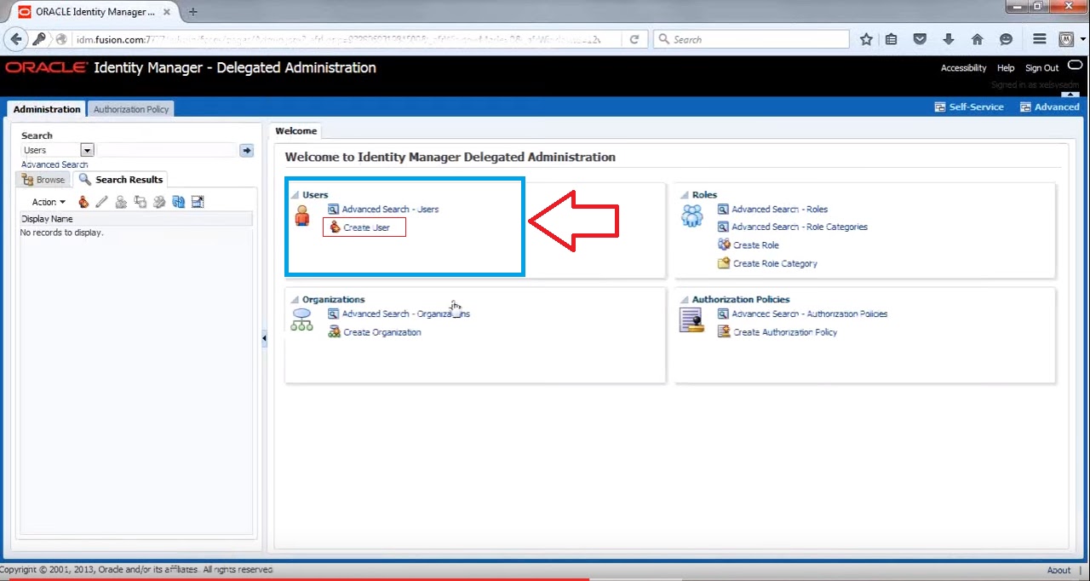Click the Roles group icon in the Roles panel

[692, 216]
